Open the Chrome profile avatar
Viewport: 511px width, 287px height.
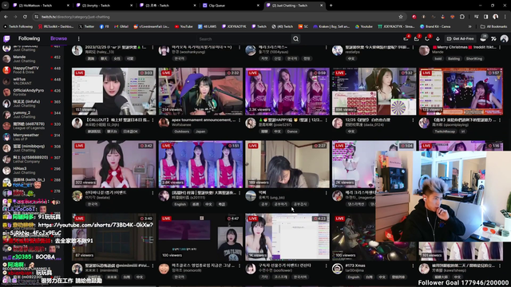(x=495, y=17)
